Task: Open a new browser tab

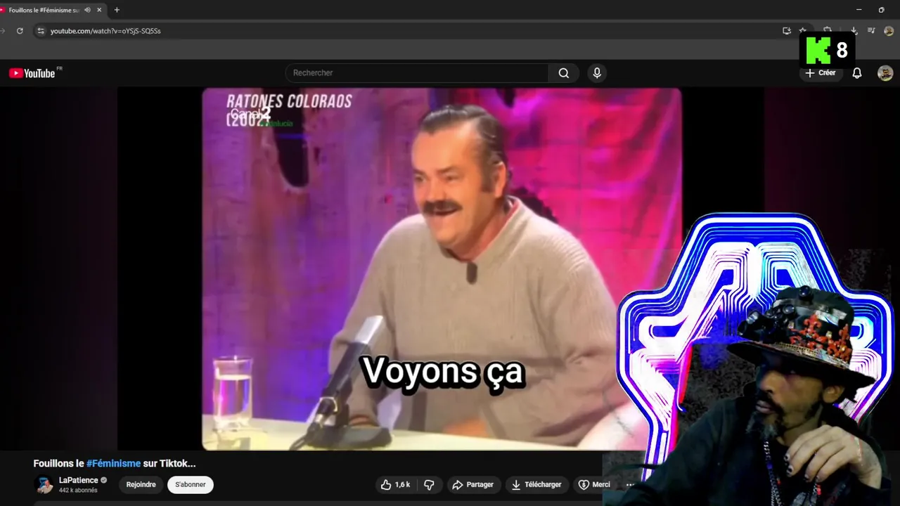Action: [117, 10]
